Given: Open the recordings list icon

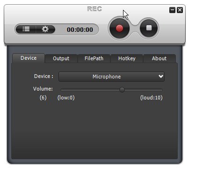Looking at the screenshot, I should 26,29.
